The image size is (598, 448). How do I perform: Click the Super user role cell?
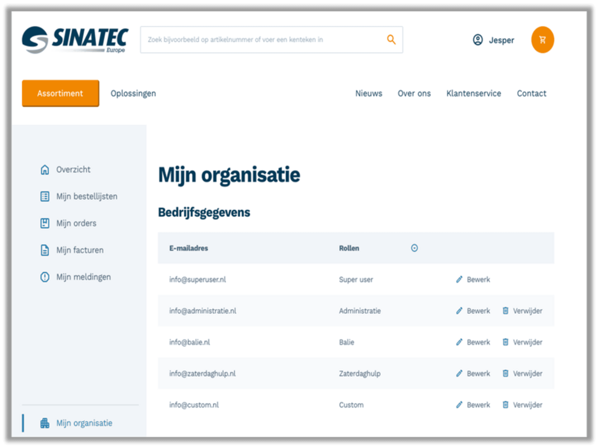click(x=356, y=279)
